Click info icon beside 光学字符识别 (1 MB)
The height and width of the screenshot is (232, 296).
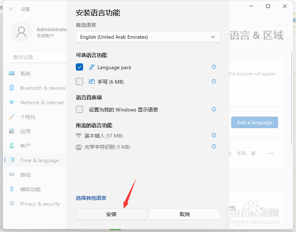pyautogui.click(x=214, y=147)
